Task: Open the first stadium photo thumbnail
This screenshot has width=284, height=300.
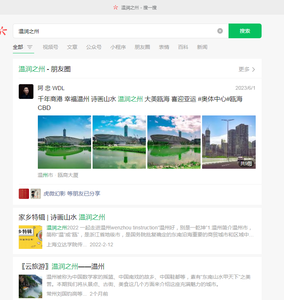Action: (64, 142)
